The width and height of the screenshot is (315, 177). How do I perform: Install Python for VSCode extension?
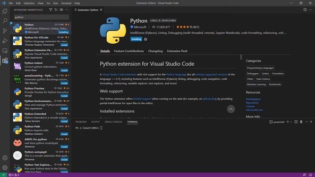(x=64, y=45)
